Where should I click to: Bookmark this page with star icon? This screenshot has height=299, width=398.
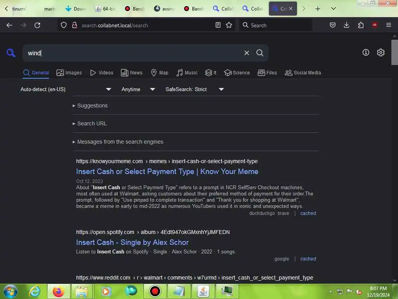click(229, 25)
